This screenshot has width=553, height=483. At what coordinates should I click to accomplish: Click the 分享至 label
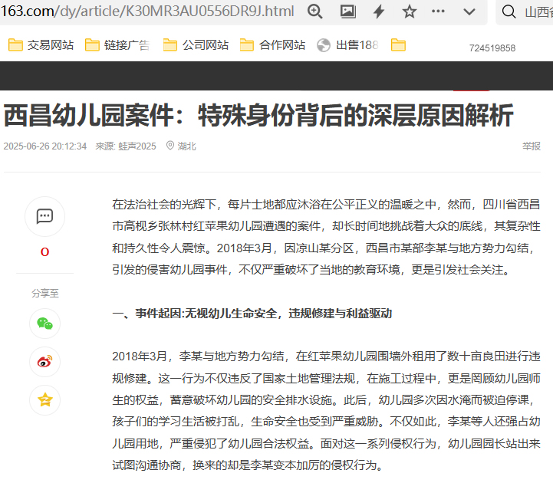click(44, 293)
